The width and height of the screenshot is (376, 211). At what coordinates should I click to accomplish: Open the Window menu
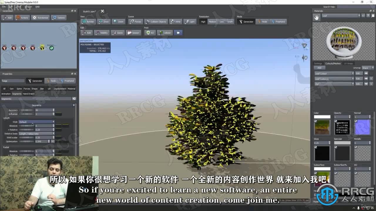28,6
